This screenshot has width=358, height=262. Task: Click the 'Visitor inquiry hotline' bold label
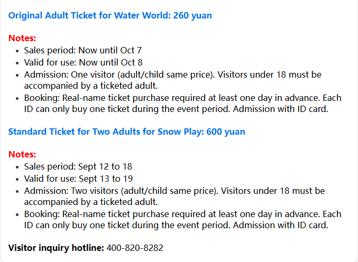(x=56, y=248)
